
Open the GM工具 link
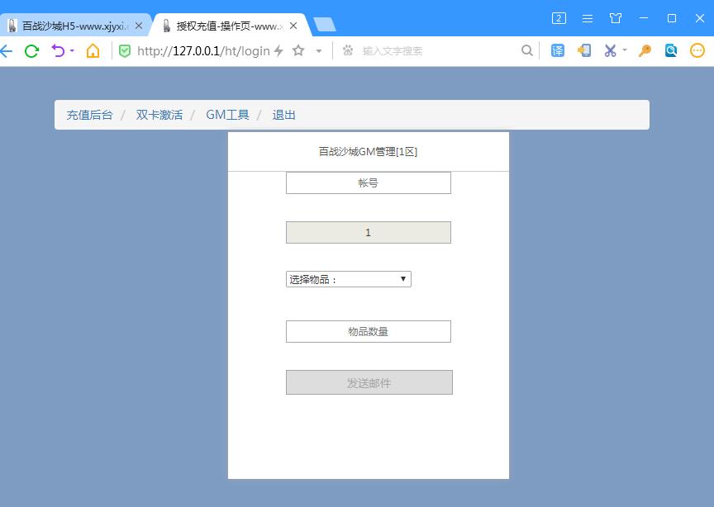tap(227, 115)
